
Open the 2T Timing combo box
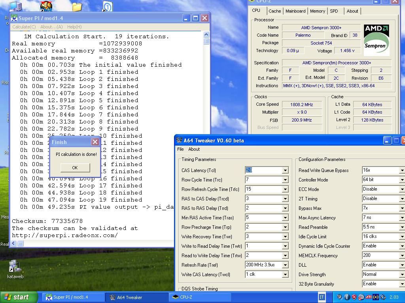coord(383,199)
